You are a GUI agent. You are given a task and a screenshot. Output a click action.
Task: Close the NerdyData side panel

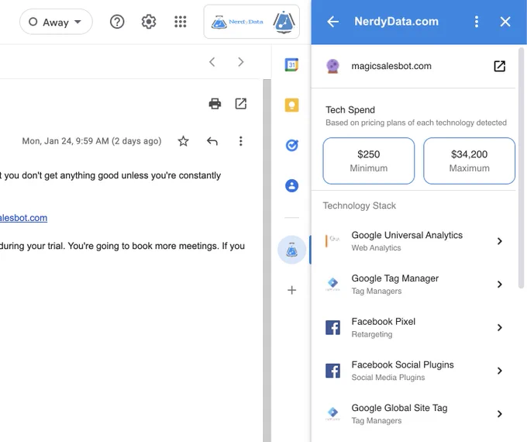tap(505, 22)
